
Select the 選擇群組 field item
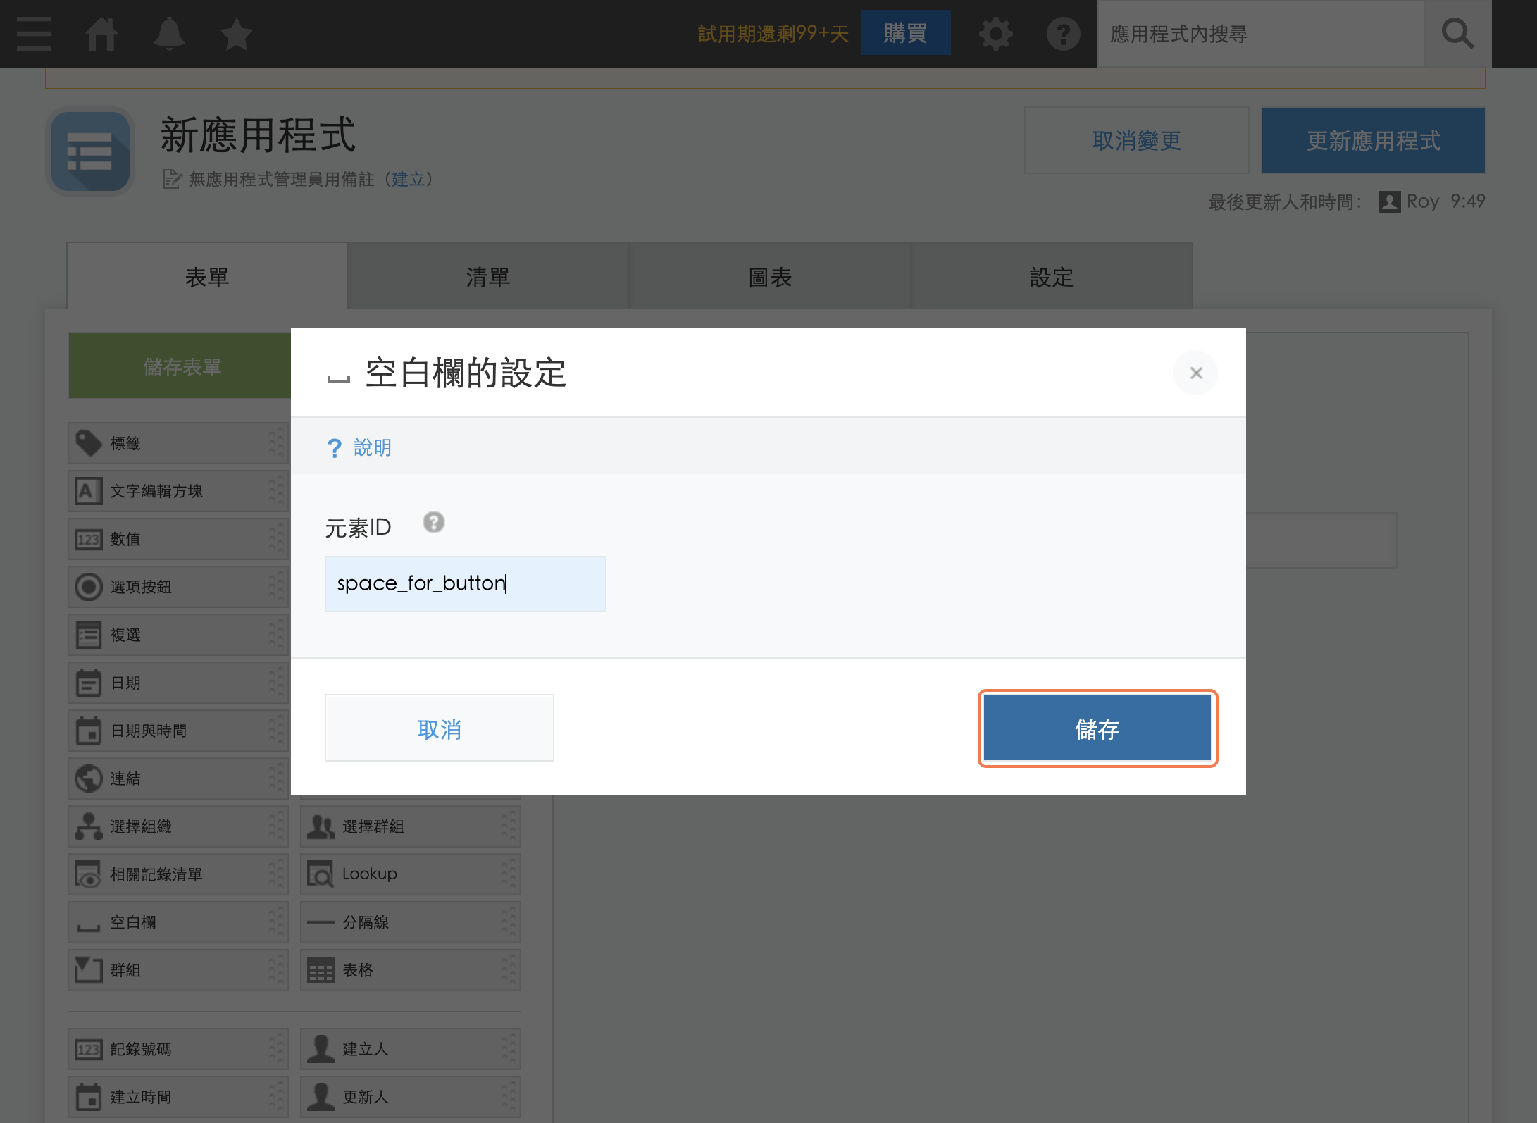tap(411, 826)
